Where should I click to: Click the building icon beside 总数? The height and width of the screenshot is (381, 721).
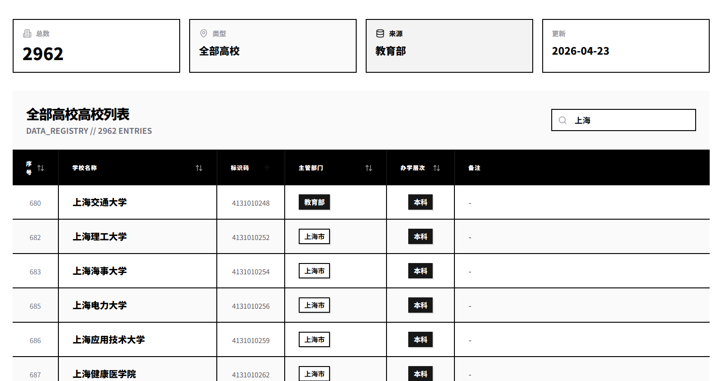click(27, 33)
